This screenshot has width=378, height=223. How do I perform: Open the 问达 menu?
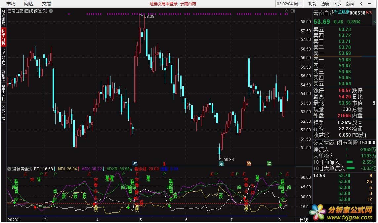tap(29, 4)
